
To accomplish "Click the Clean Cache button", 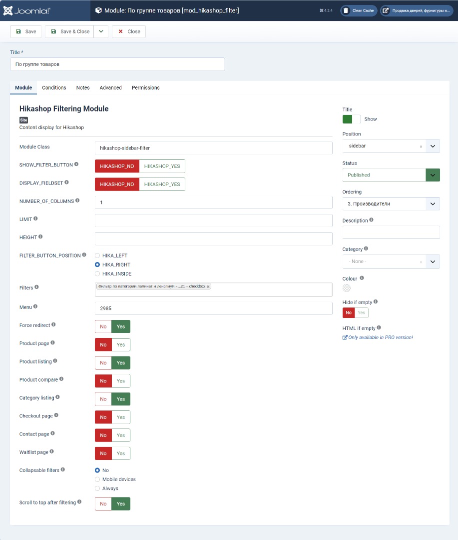I will pyautogui.click(x=359, y=10).
